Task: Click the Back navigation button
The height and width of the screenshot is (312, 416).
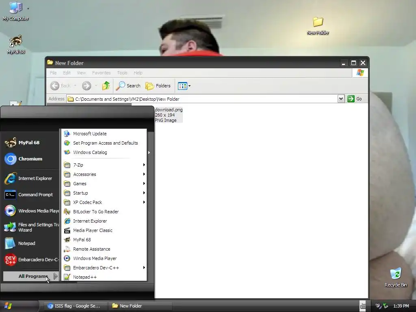Action: pyautogui.click(x=61, y=86)
